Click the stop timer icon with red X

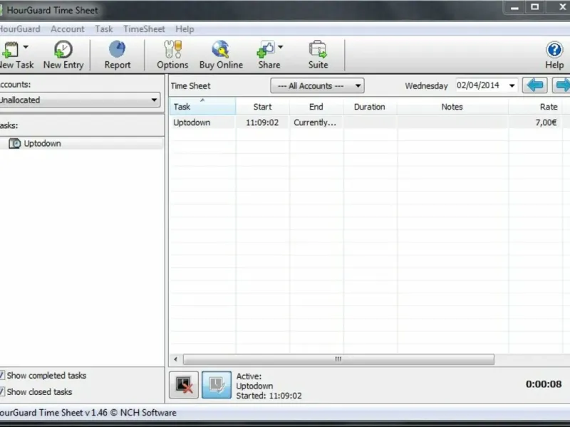point(184,384)
